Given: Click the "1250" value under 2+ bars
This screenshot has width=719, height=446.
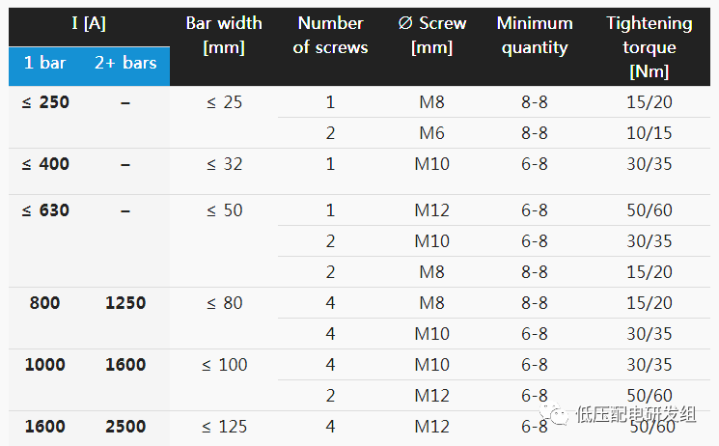Looking at the screenshot, I should click(x=125, y=303).
